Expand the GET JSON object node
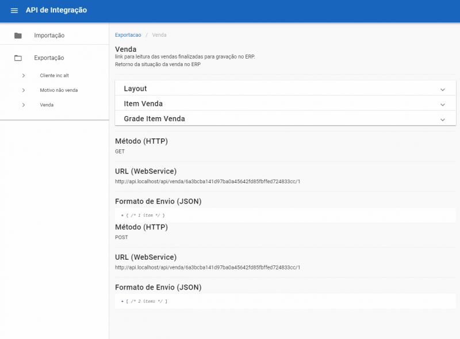Screen dimensions: 460x339 point(122,215)
